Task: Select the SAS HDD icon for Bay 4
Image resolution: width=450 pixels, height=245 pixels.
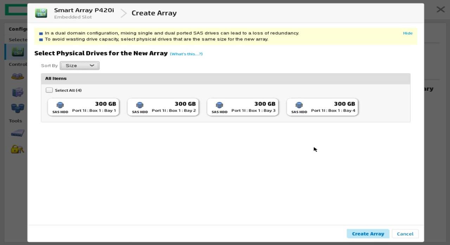Action: 299,105
